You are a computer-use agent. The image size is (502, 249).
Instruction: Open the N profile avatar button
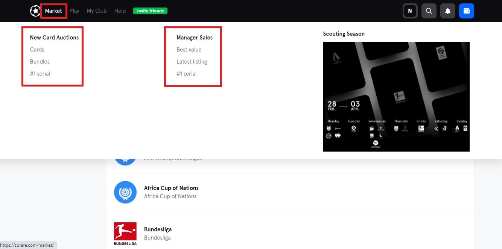[x=410, y=11]
